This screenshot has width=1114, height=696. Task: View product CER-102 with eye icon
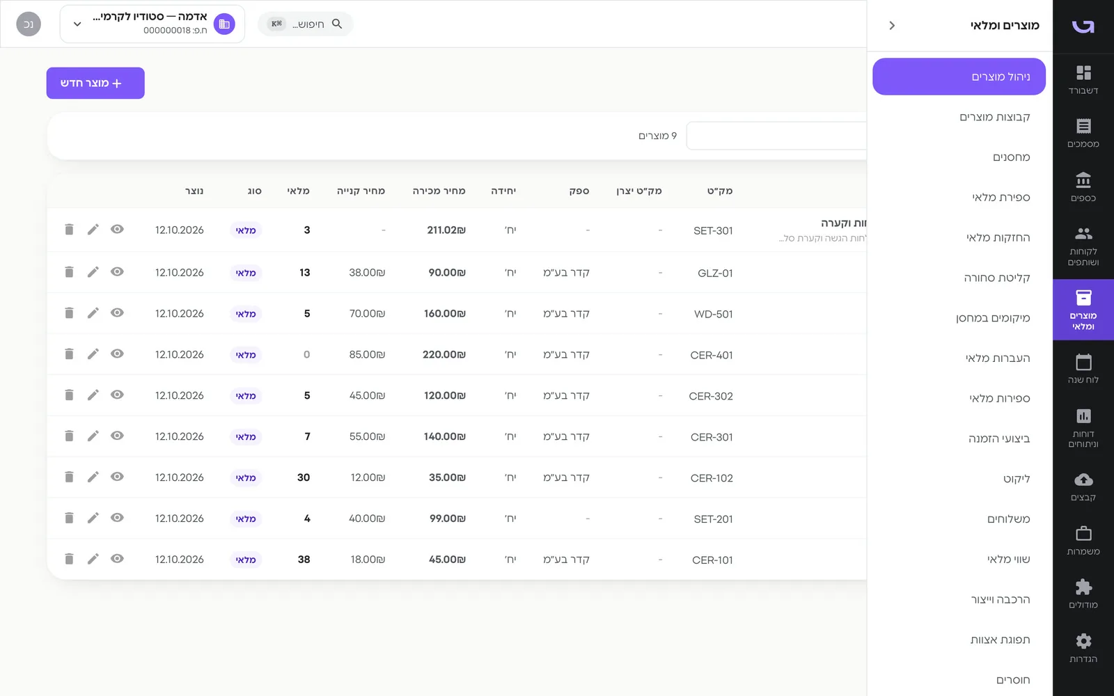point(117,477)
